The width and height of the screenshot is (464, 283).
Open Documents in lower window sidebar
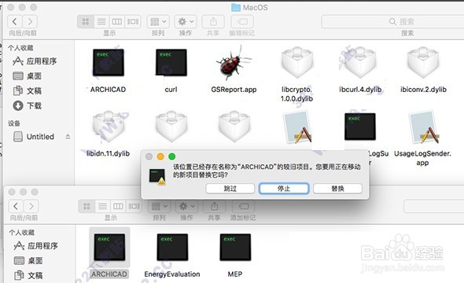[28, 275]
